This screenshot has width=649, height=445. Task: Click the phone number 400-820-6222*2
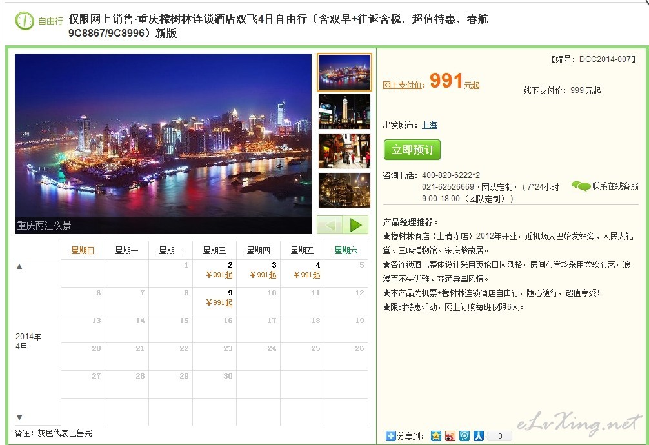tap(451, 175)
